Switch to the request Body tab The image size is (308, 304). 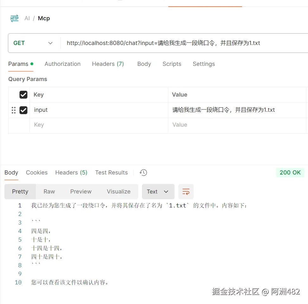[x=144, y=64]
